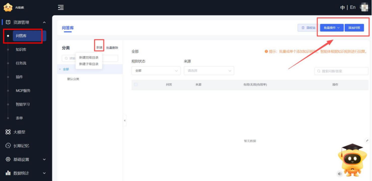
Task: Click the 大模型 atom icon
Action: coord(8,132)
